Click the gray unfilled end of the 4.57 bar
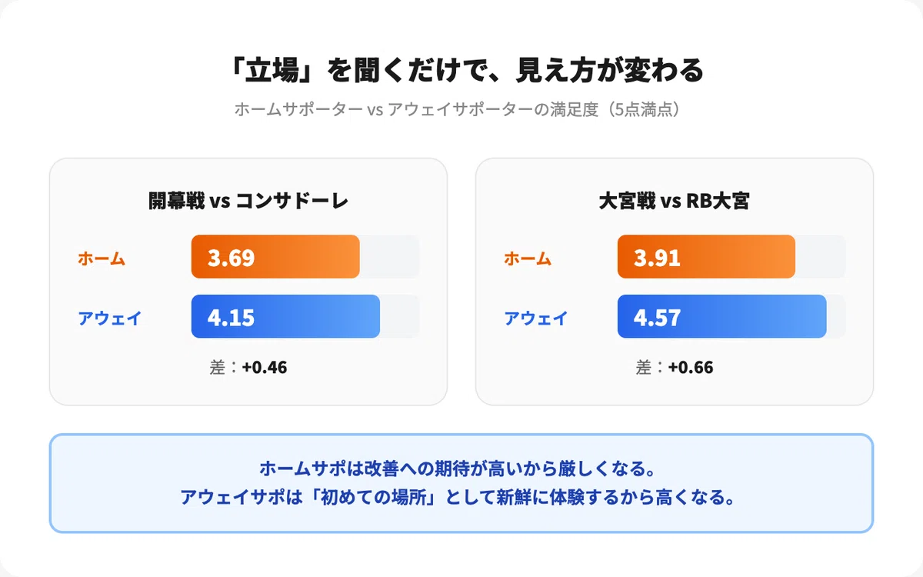Screen dimensions: 923x577 (836, 316)
